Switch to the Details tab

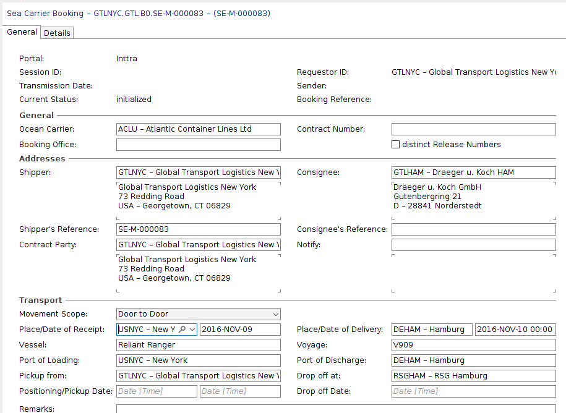point(57,33)
